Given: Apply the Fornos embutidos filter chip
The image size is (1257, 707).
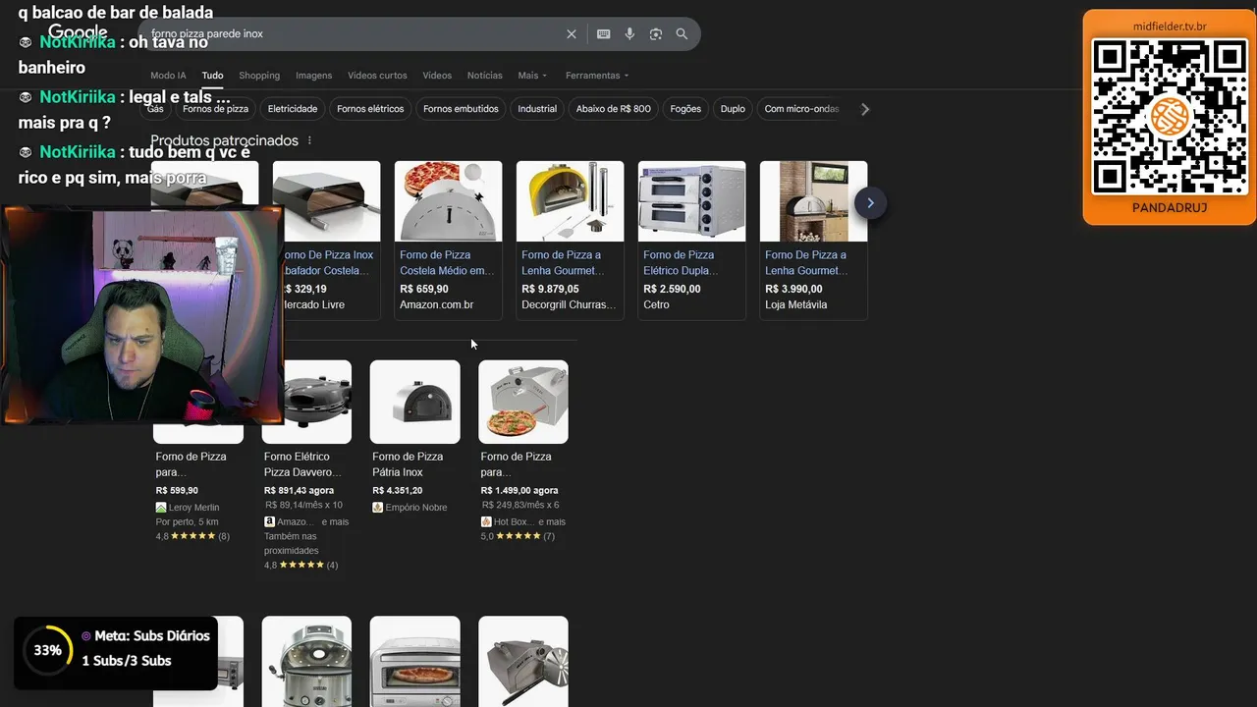Looking at the screenshot, I should [461, 109].
